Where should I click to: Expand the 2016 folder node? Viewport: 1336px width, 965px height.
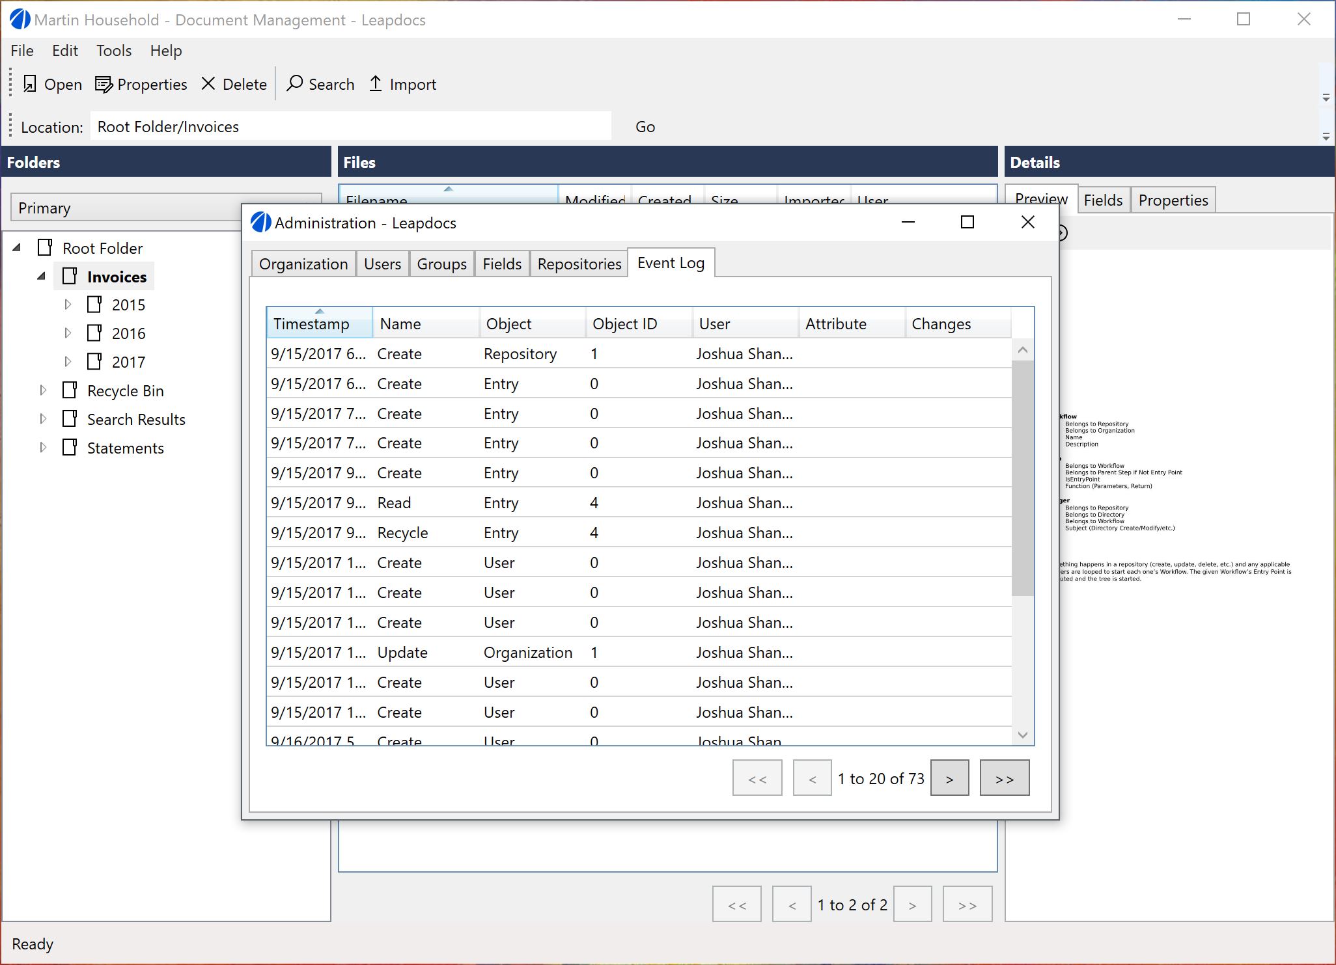click(x=67, y=333)
